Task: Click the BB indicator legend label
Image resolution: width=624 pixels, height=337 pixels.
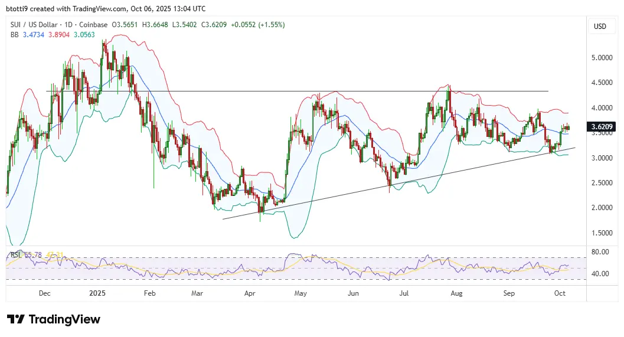Action: pos(15,34)
